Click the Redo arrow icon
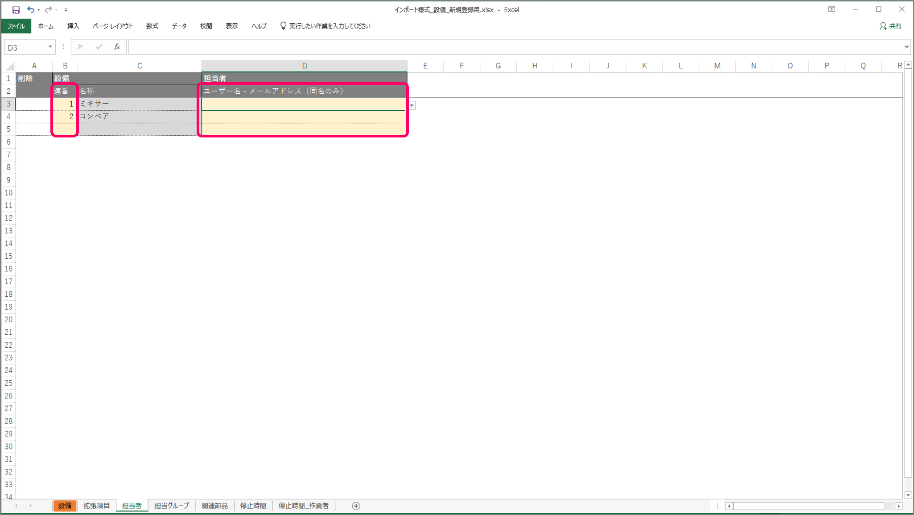Viewport: 914px width, 515px height. coord(48,9)
